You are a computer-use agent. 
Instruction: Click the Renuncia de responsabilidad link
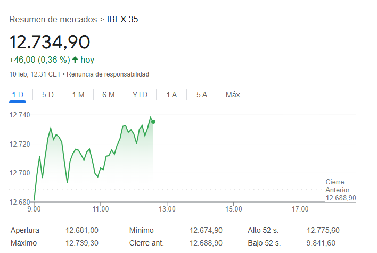coord(108,74)
